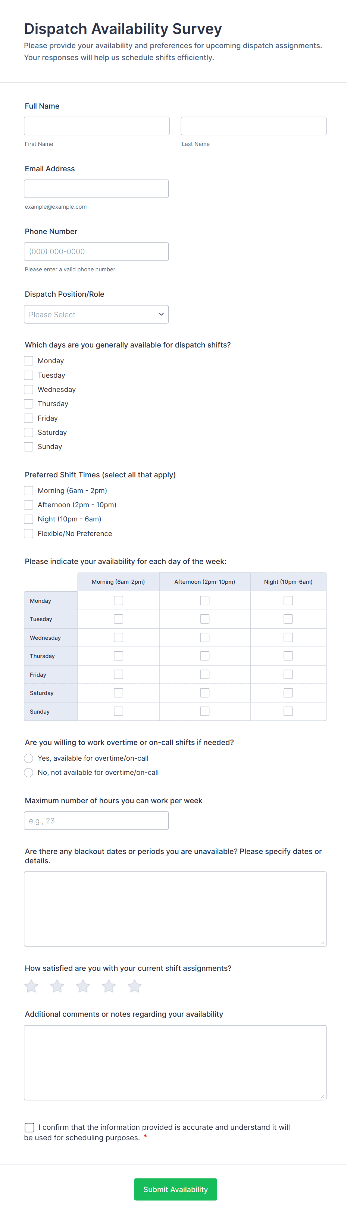The width and height of the screenshot is (347, 1219).
Task: Tick the Night (10pm - 6am) shift preference
Action: pyautogui.click(x=29, y=519)
